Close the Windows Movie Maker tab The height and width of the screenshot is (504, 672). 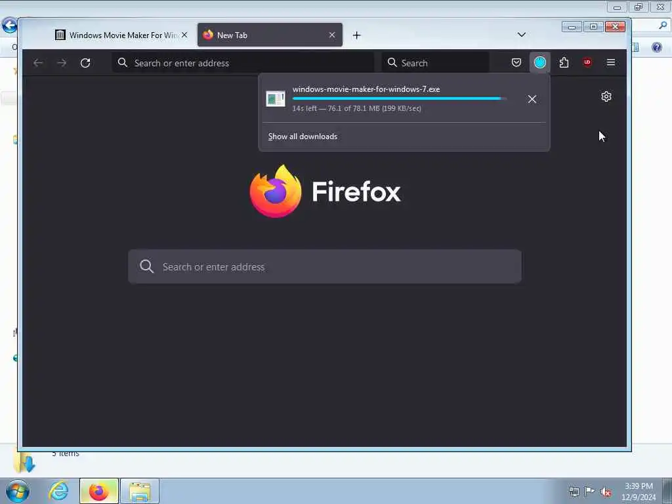click(x=184, y=35)
